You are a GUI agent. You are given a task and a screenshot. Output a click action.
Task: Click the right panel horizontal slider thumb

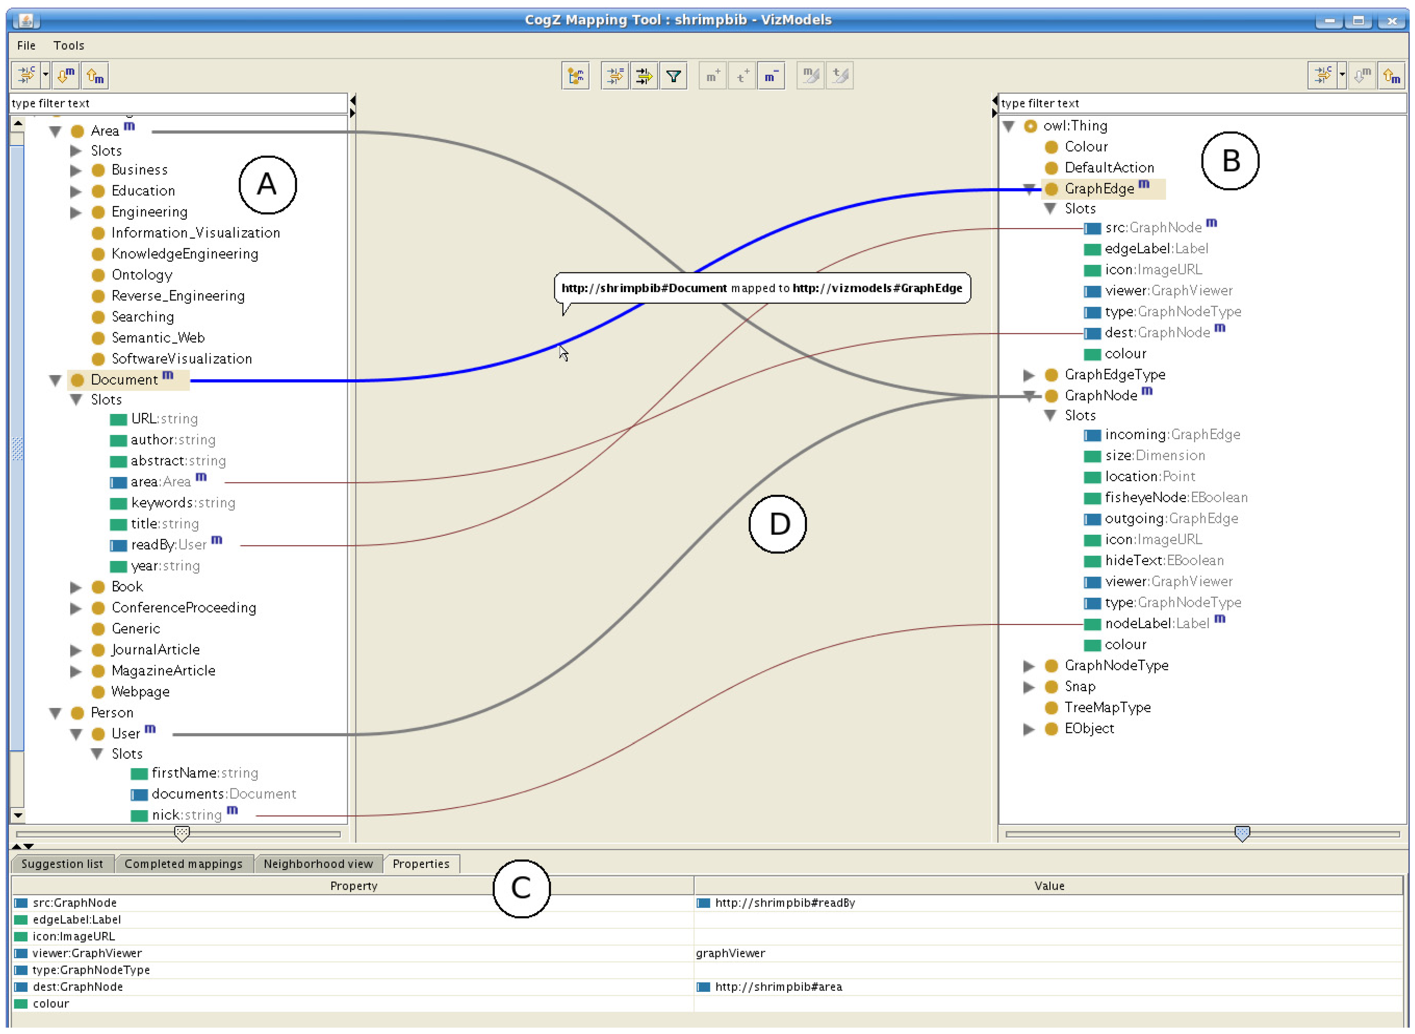[x=1242, y=834]
